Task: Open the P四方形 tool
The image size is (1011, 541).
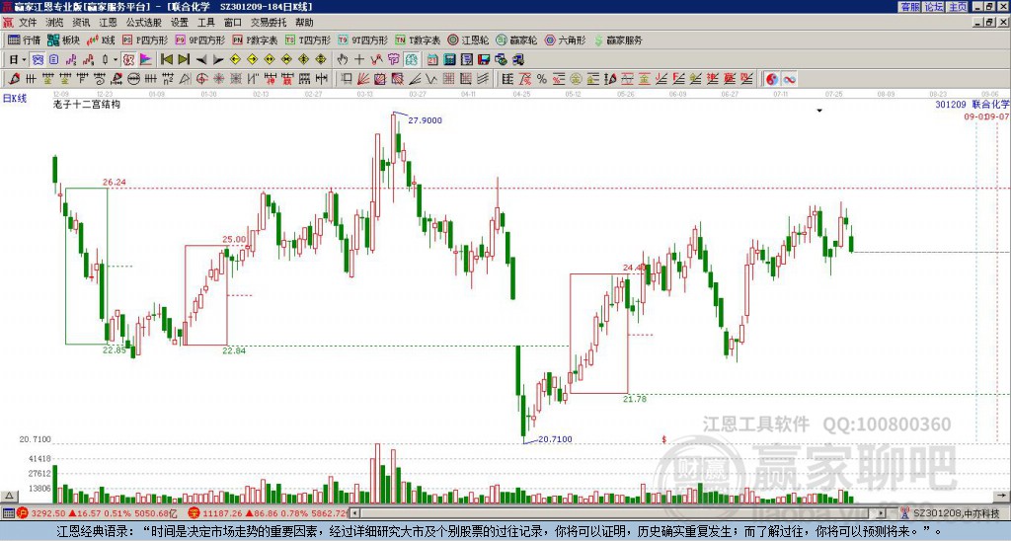Action: click(145, 39)
